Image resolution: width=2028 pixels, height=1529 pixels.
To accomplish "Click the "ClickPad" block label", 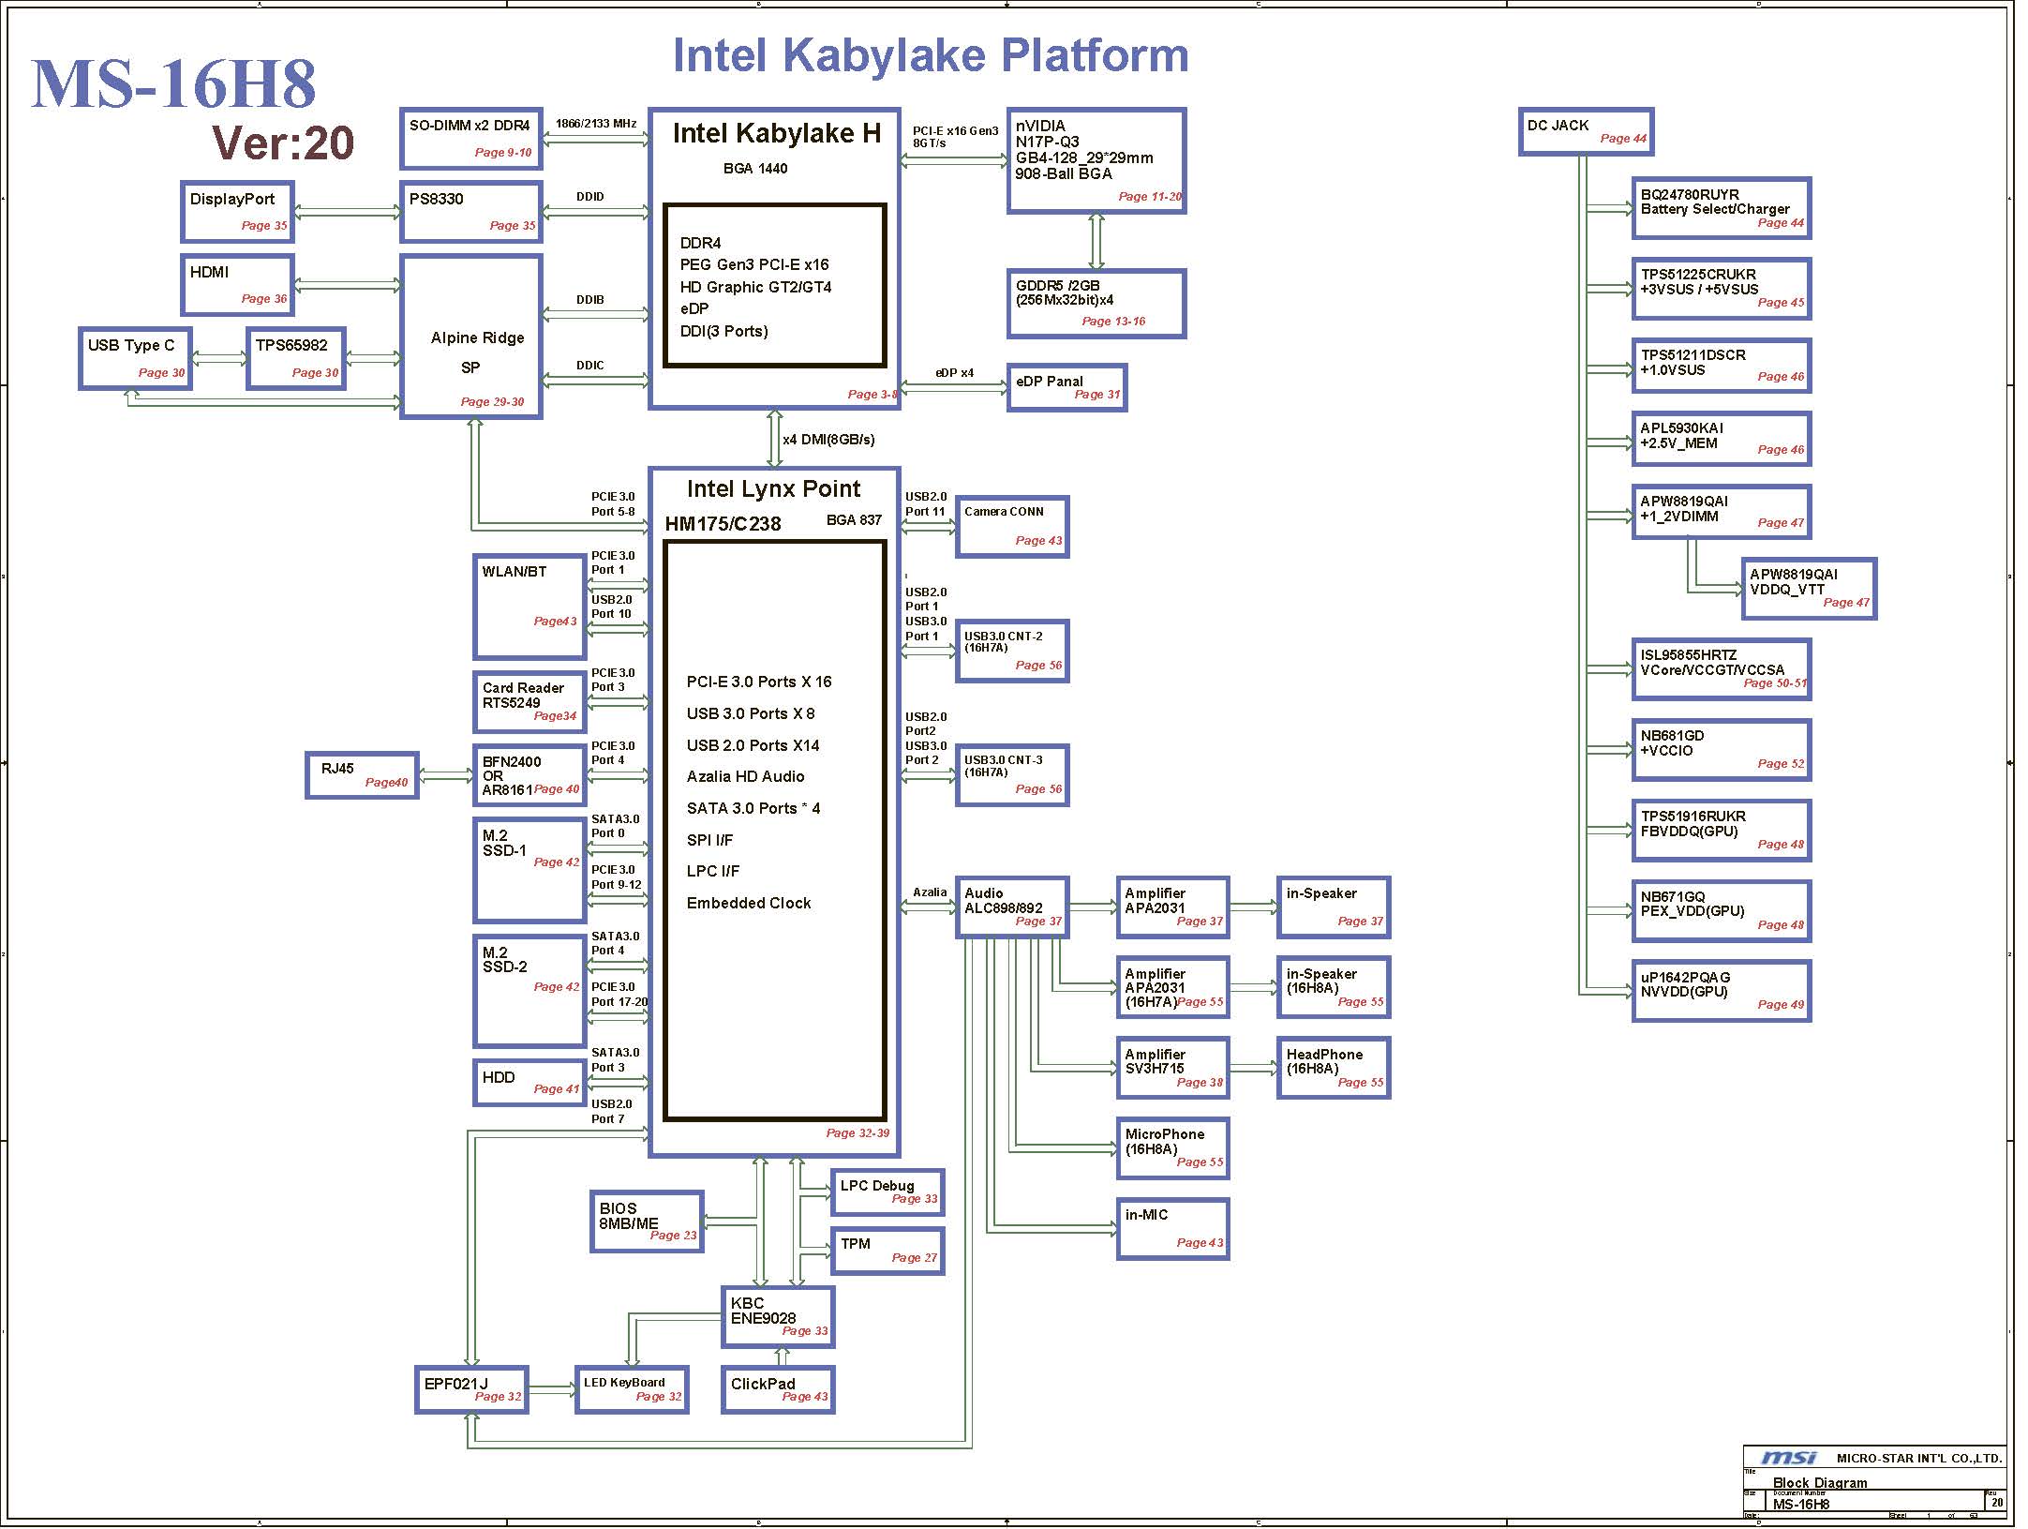I will pos(763,1384).
